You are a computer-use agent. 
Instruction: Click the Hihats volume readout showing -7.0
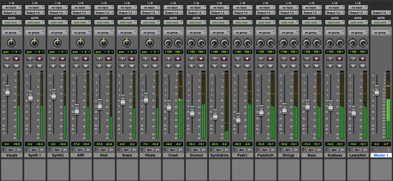coord(145,144)
